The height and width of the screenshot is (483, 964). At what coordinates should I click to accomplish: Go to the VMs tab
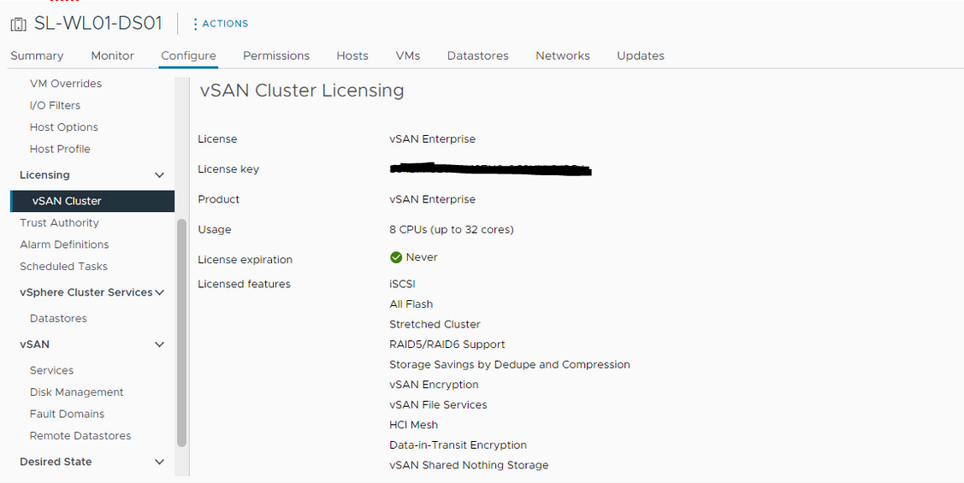click(x=408, y=56)
